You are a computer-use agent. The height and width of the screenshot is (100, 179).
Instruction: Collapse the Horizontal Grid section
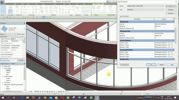(174, 31)
